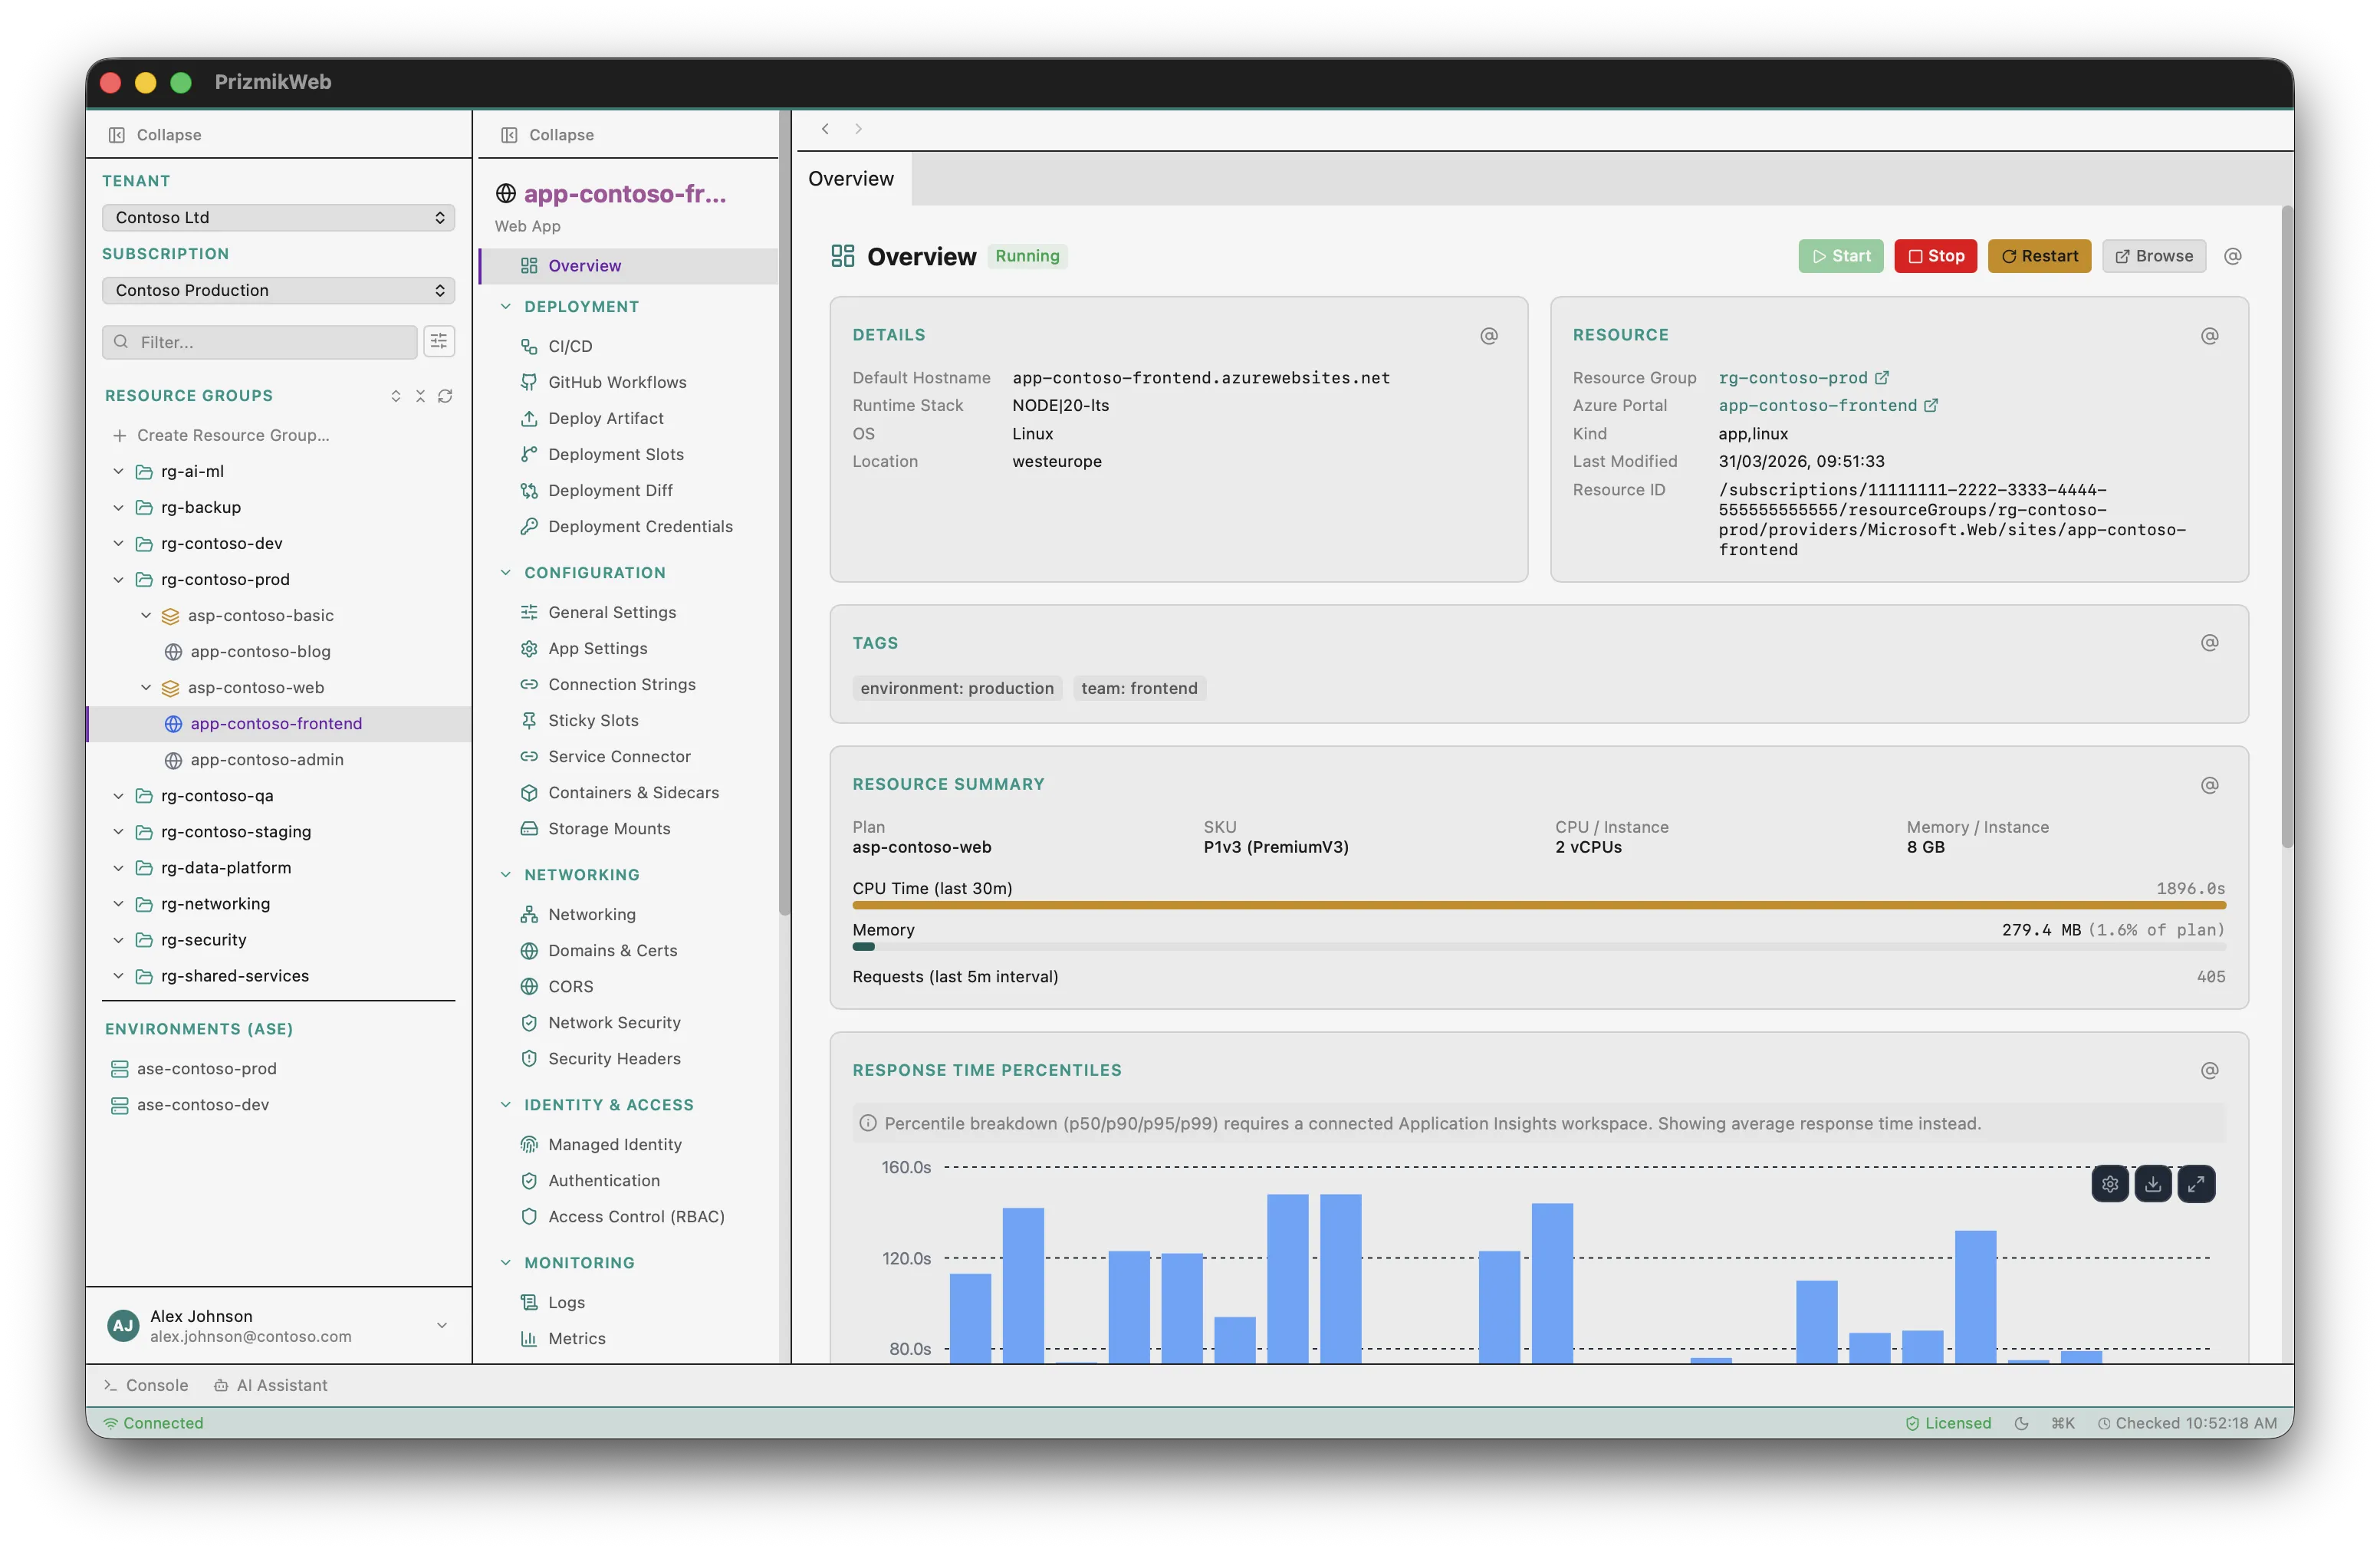
Task: Switch to the Overview tab
Action: tap(851, 178)
